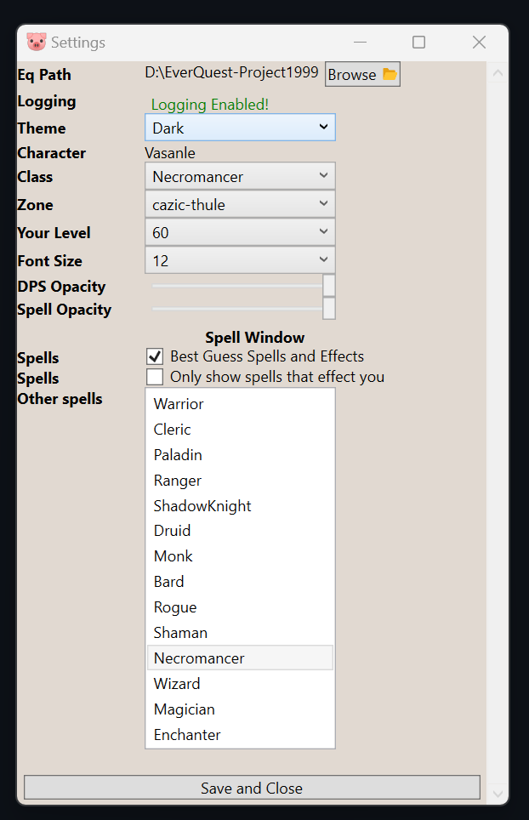Open the Theme dropdown showing Dark
The image size is (529, 820).
(240, 128)
